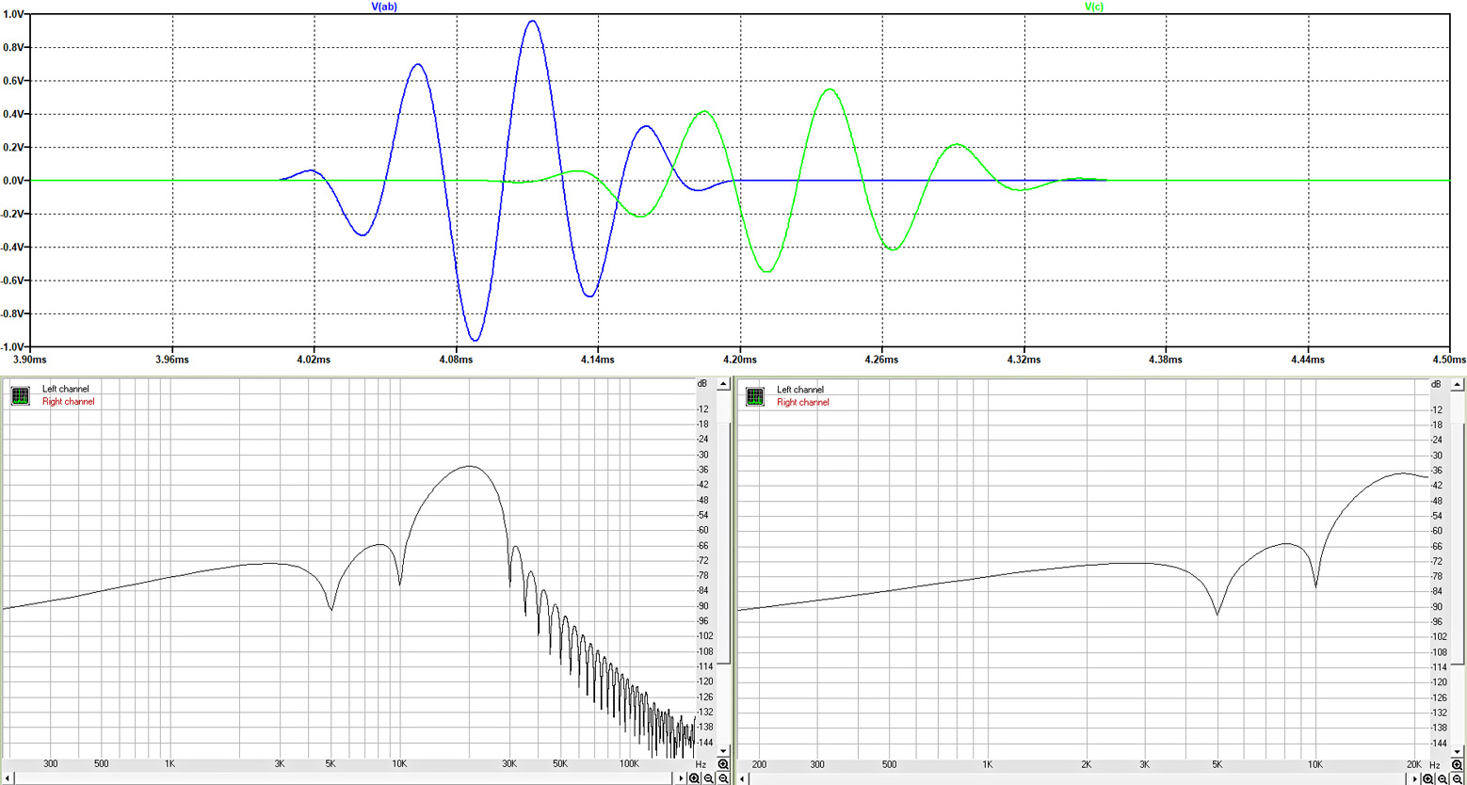Click the V(c) trace label
The width and height of the screenshot is (1467, 785).
[1094, 7]
